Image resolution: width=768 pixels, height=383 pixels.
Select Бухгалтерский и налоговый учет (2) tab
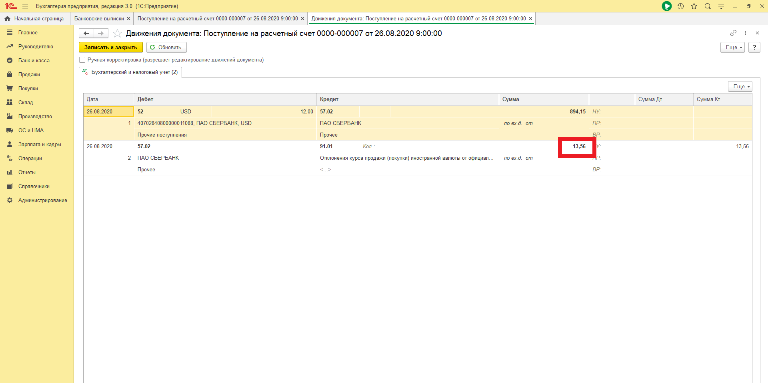[130, 72]
